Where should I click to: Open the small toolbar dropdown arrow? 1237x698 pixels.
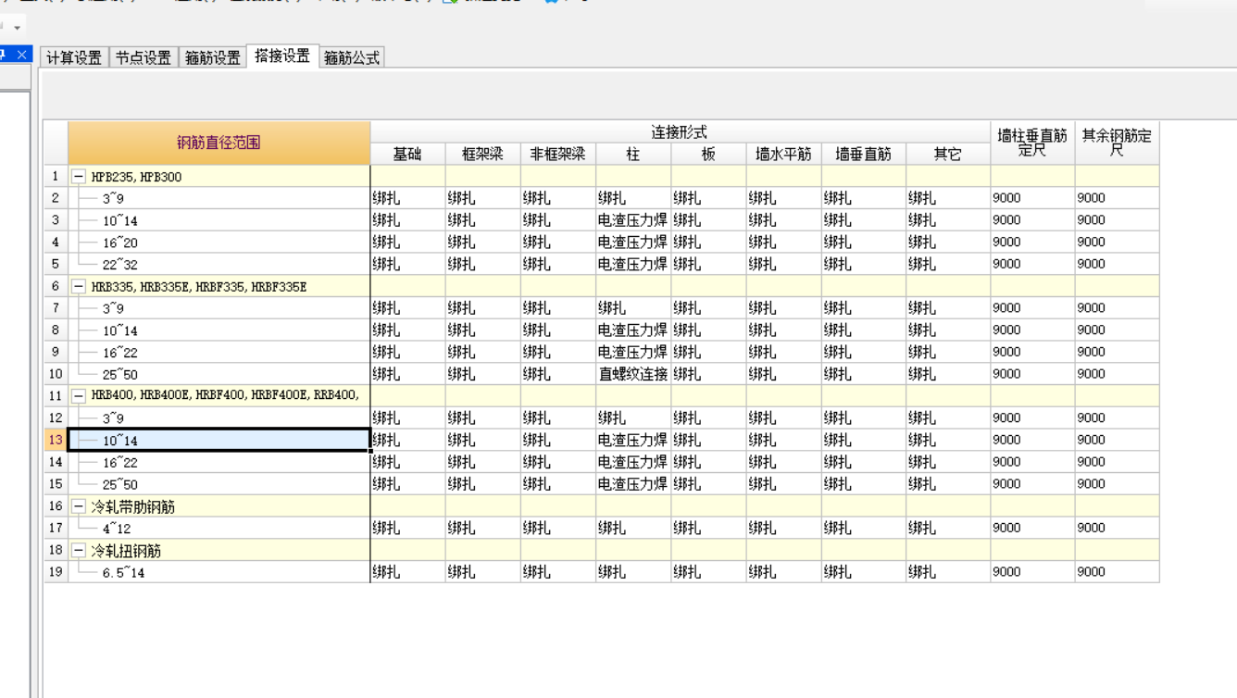point(17,28)
